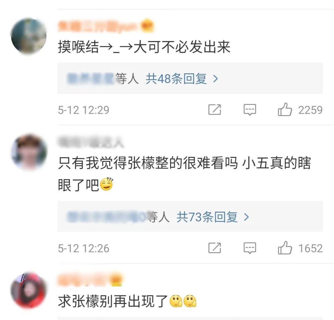Image resolution: width=334 pixels, height=320 pixels.
Task: Reply to the 5-12 12:26 comment
Action: point(249,248)
